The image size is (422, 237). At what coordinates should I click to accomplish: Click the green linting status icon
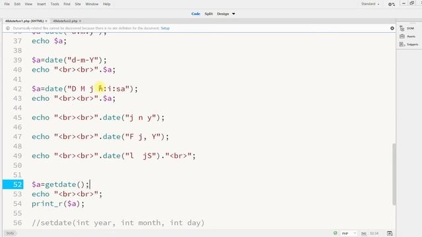pos(336,233)
